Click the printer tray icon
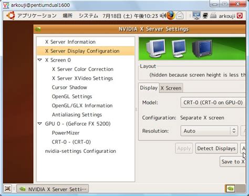The image size is (249, 196). (213, 16)
